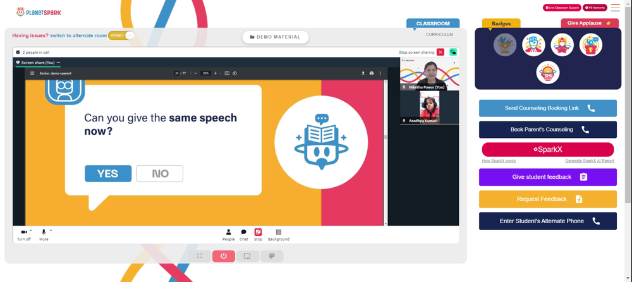Screen dimensions: 632x282
Task: Open screen share tile options (three dots)
Action: (x=58, y=63)
